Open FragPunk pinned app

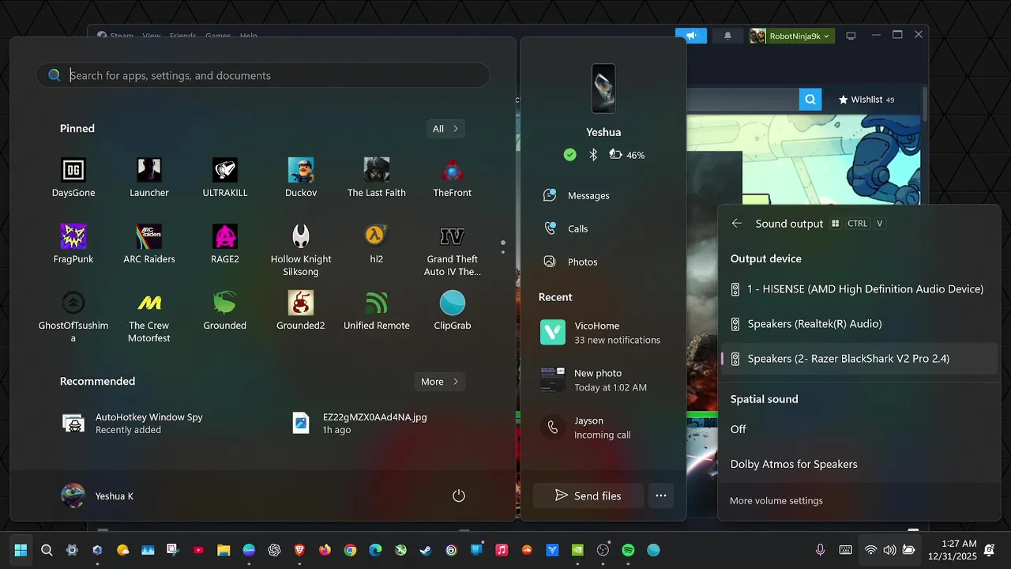pyautogui.click(x=73, y=243)
